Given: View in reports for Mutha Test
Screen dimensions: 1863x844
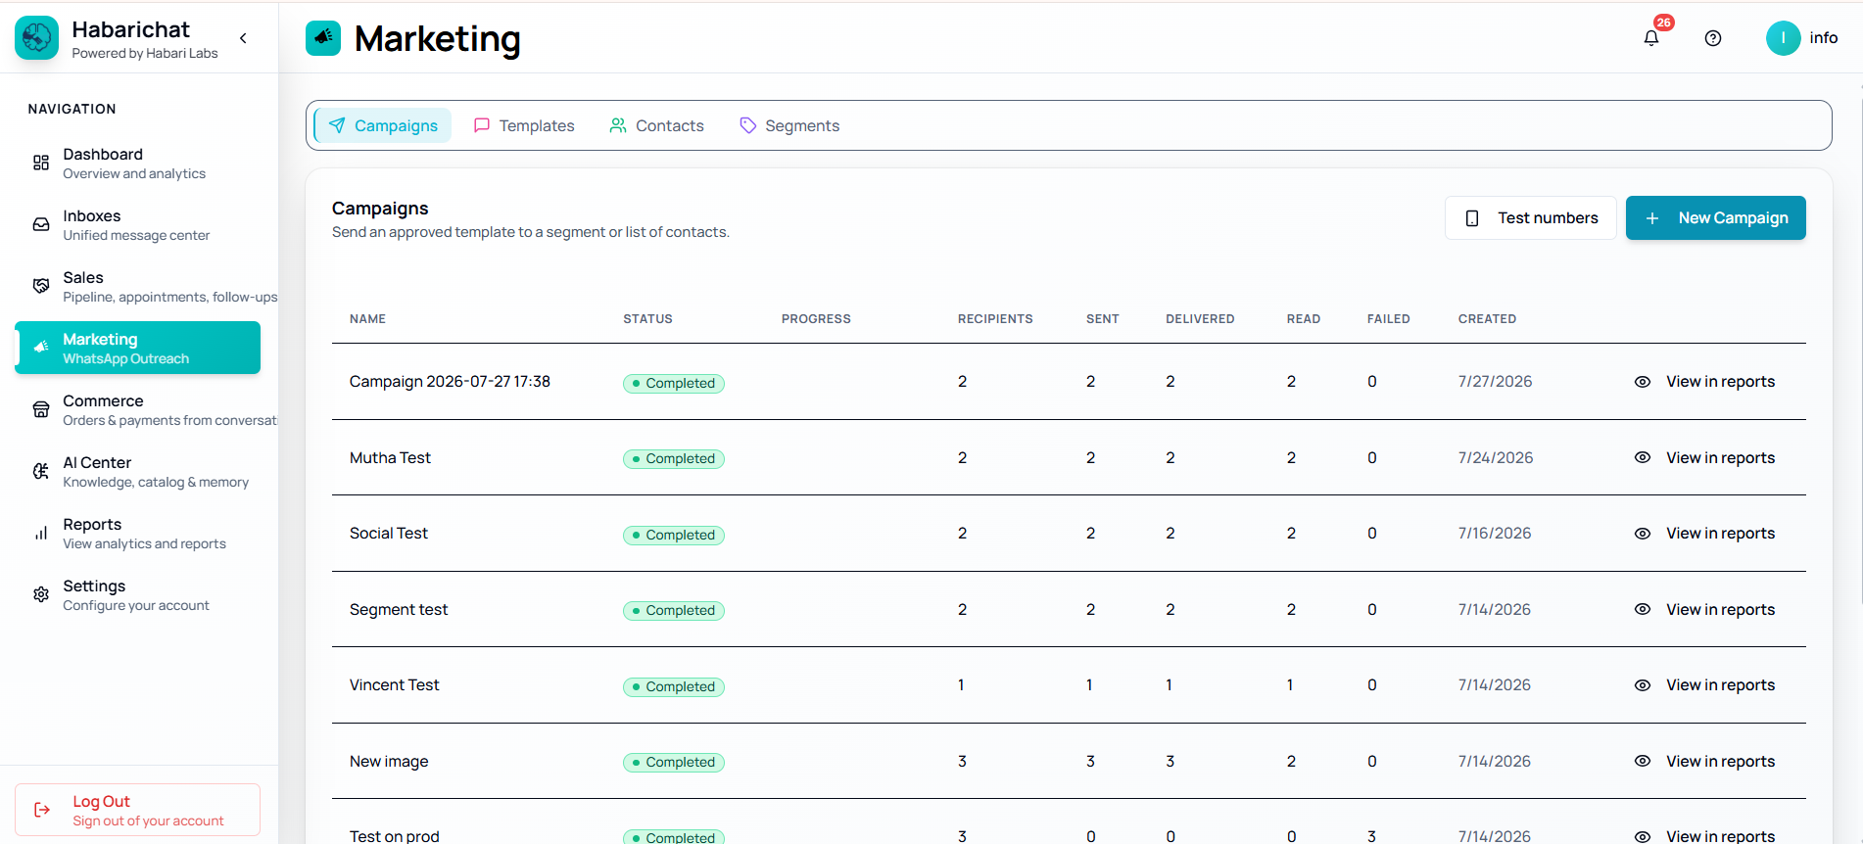Looking at the screenshot, I should pos(1720,457).
